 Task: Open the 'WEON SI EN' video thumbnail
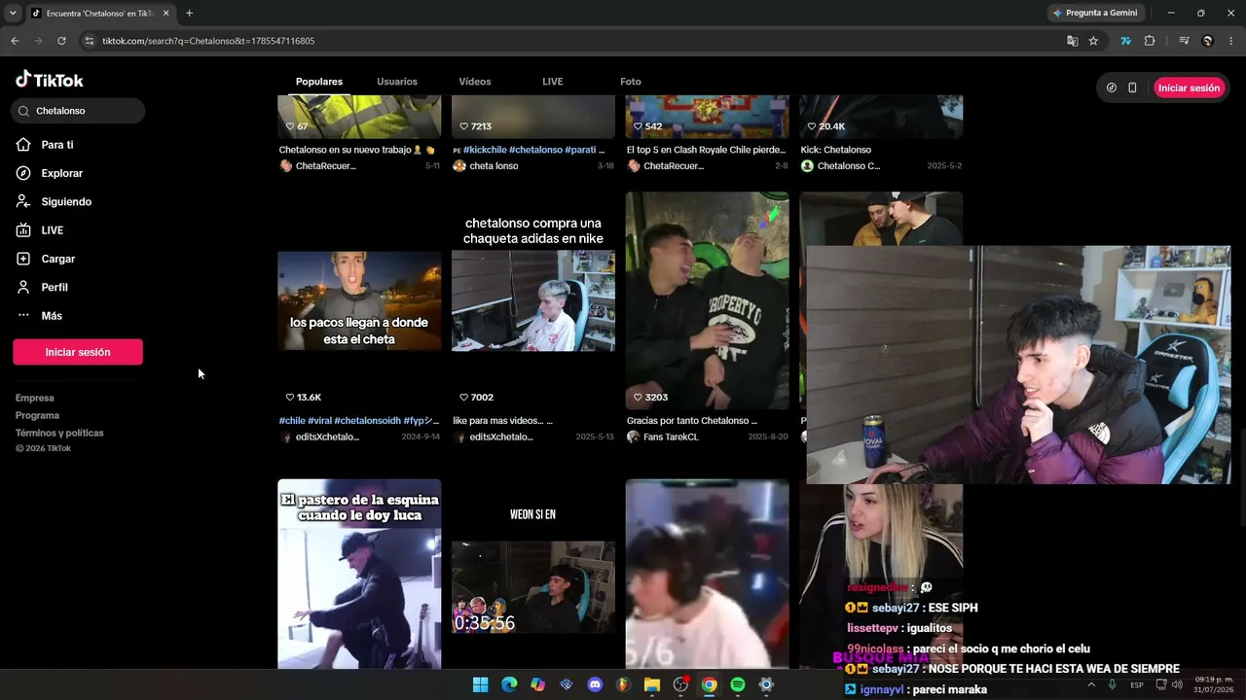point(533,574)
